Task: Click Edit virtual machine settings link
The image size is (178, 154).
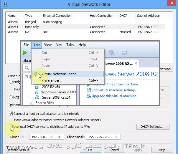Action: pyautogui.click(x=114, y=90)
